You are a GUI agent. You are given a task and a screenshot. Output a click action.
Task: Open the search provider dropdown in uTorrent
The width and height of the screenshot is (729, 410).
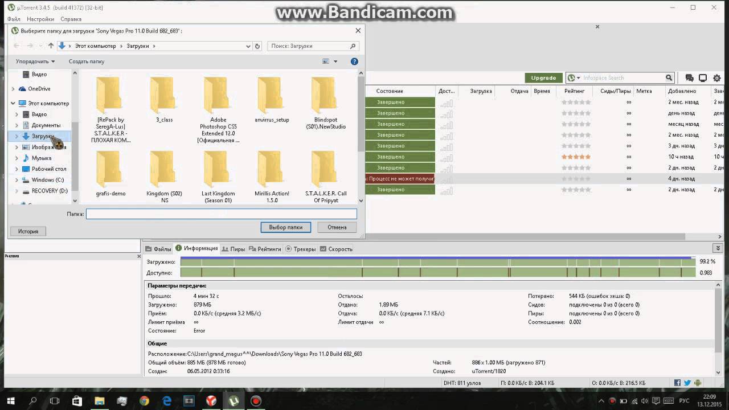click(x=579, y=78)
